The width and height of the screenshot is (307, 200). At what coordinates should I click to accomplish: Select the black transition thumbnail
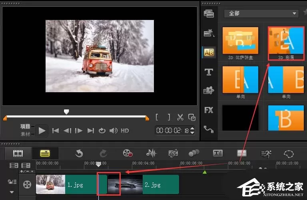240,118
